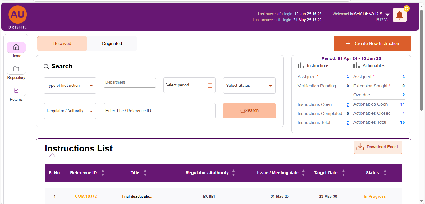Viewport: 425px width, 204px height.
Task: Sort by Status column arrows
Action: point(385,173)
